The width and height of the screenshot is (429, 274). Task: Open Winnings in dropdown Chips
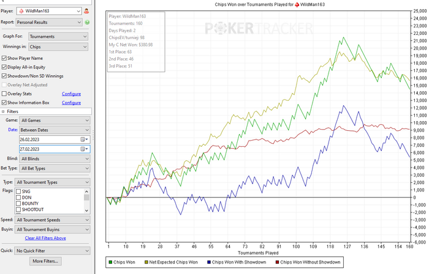click(58, 46)
